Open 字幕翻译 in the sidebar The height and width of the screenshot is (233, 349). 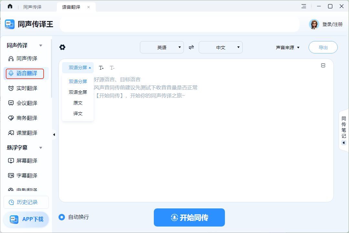click(x=27, y=176)
